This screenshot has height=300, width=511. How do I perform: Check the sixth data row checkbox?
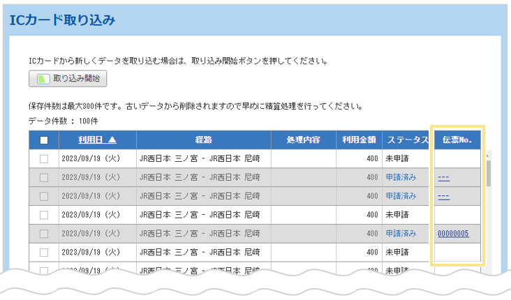pyautogui.click(x=44, y=252)
